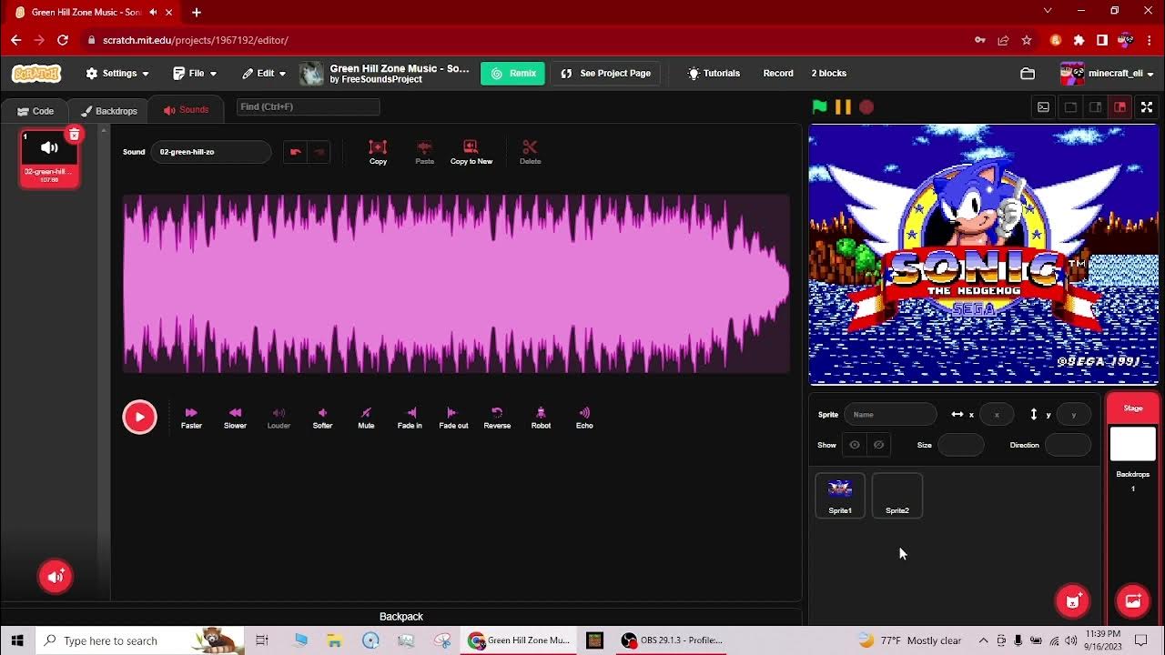Select the 02-green-hill sound thumbnail
1165x655 pixels.
[x=49, y=158]
